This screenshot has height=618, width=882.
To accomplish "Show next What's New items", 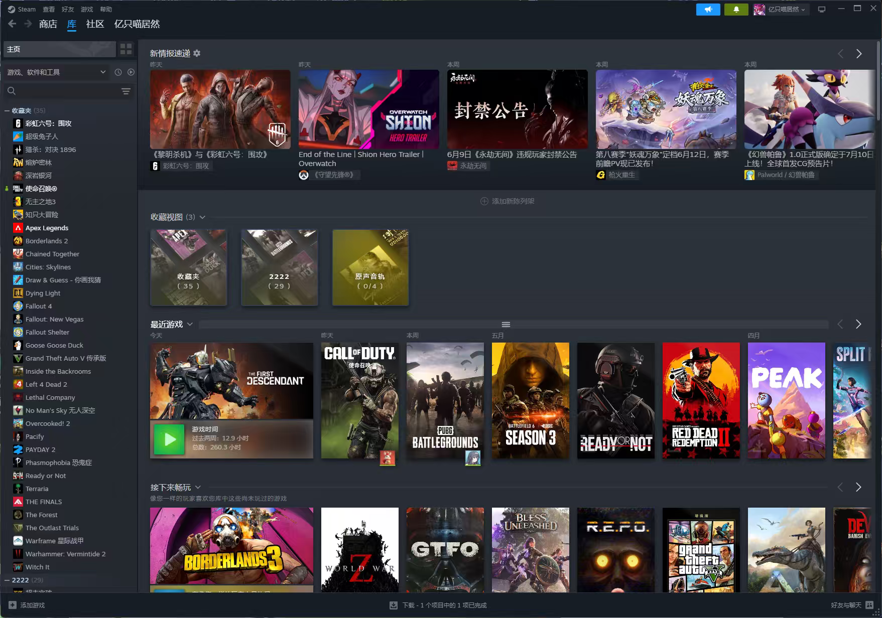I will (x=859, y=54).
